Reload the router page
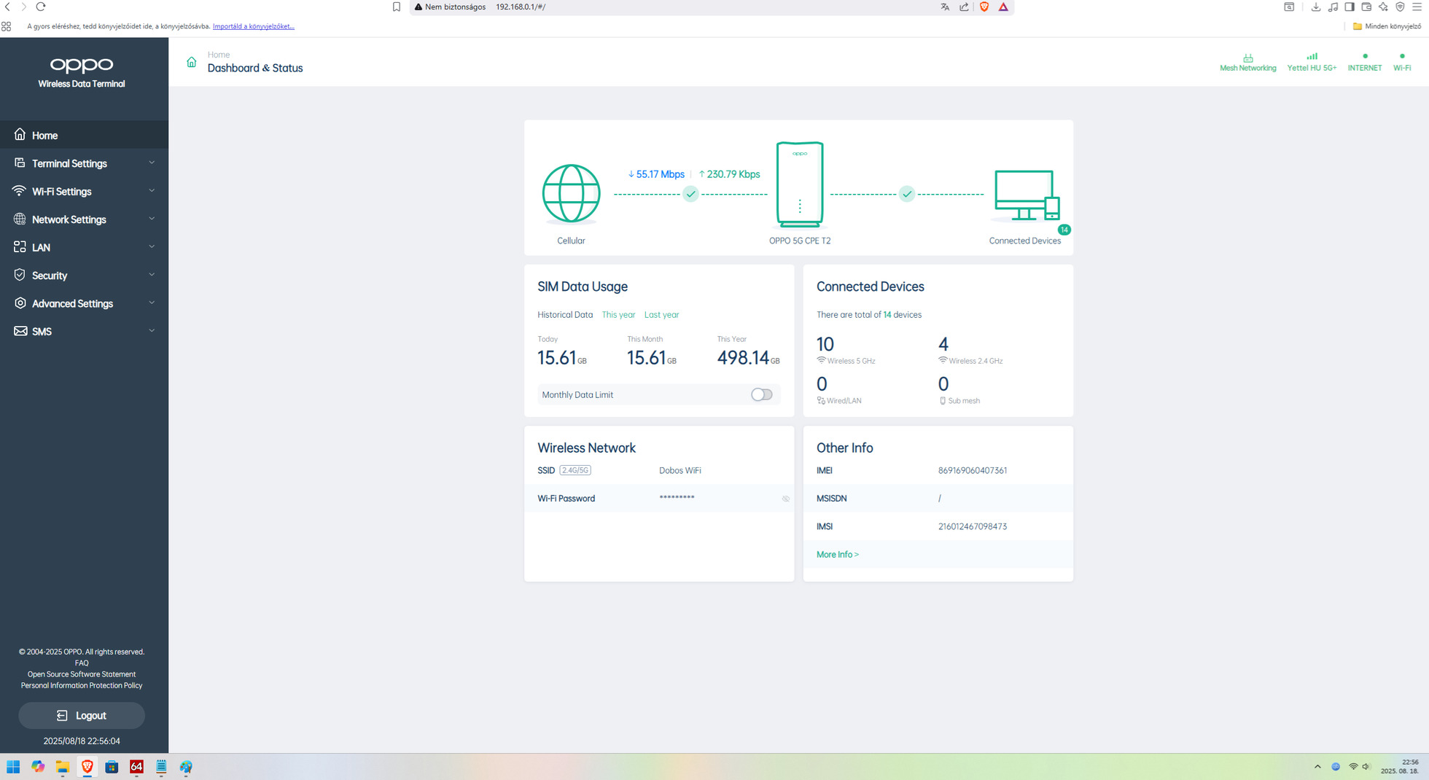 coord(41,7)
